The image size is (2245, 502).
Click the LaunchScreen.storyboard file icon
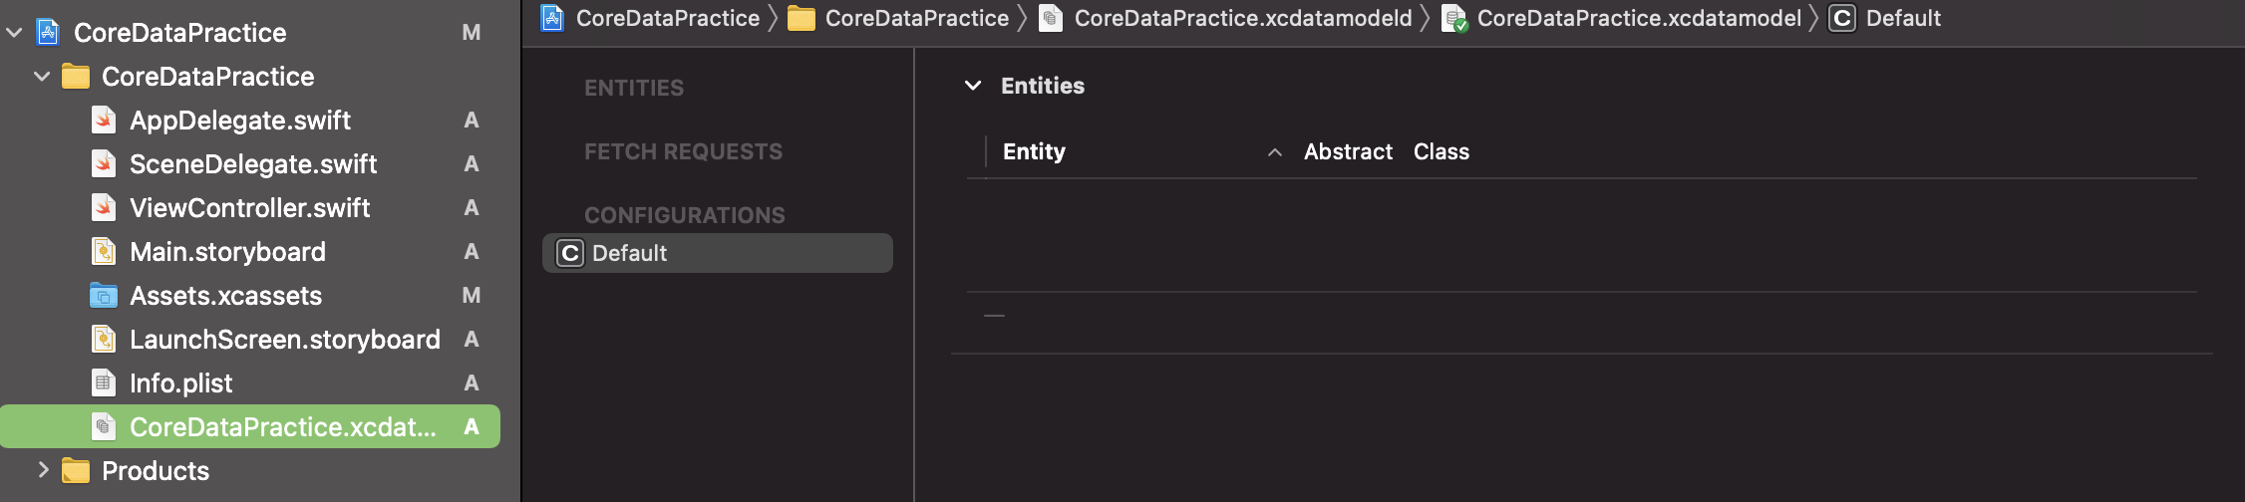pos(104,340)
